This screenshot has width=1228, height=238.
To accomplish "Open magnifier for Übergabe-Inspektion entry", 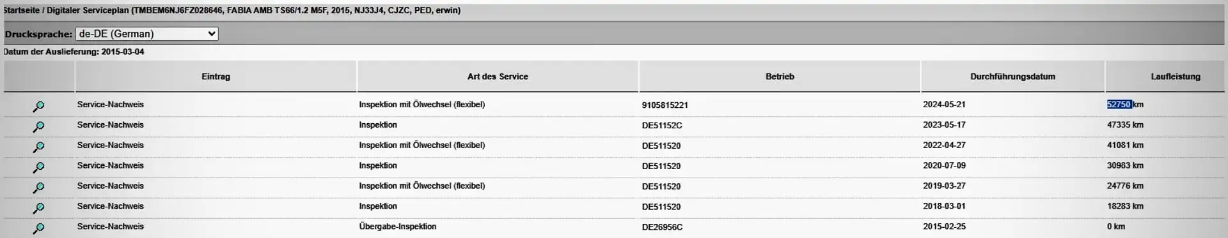I will [x=38, y=228].
